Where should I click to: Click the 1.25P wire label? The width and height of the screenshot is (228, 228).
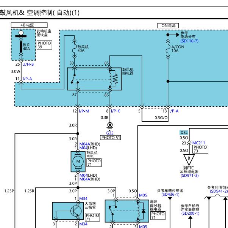coord(9,191)
